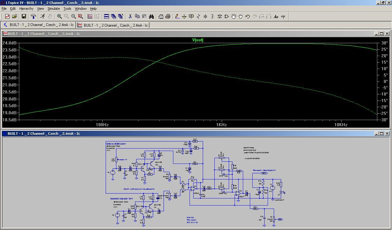
Task: Place a Ground symbol from toolbar
Action: (184, 17)
